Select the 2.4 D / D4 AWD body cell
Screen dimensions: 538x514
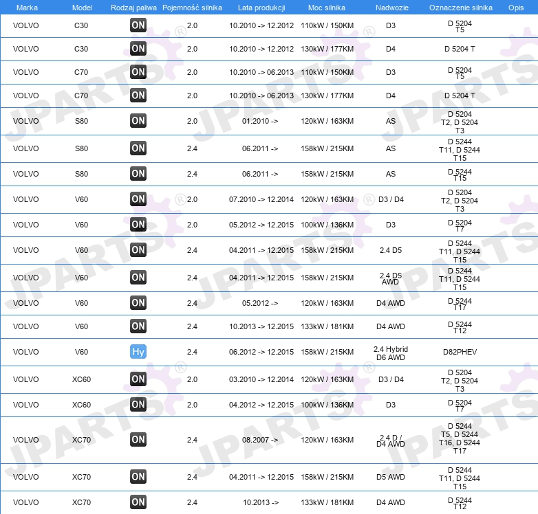[391, 440]
